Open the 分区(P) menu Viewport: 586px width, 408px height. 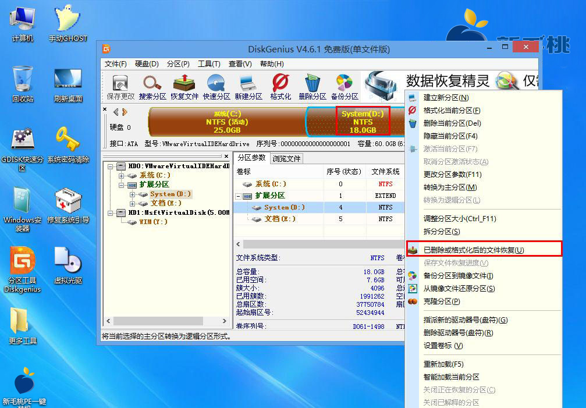point(178,64)
